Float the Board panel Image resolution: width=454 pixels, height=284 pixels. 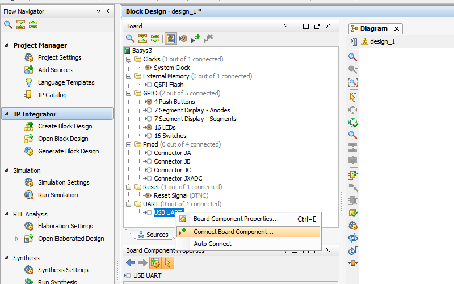317,26
